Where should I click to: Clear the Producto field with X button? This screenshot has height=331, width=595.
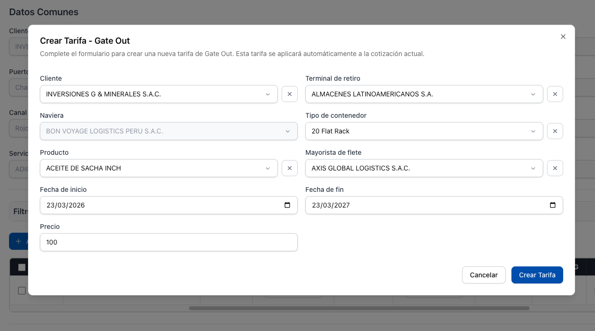[x=289, y=168]
